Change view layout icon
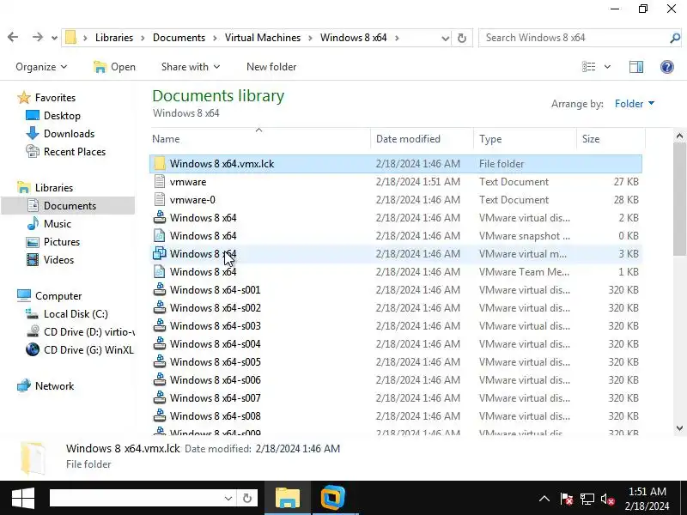 pos(588,67)
